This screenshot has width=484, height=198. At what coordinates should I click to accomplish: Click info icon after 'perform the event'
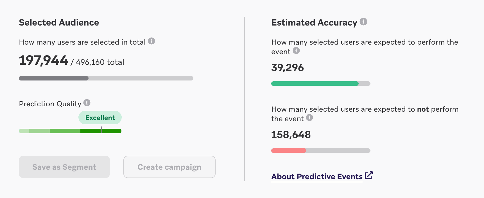tap(296, 50)
